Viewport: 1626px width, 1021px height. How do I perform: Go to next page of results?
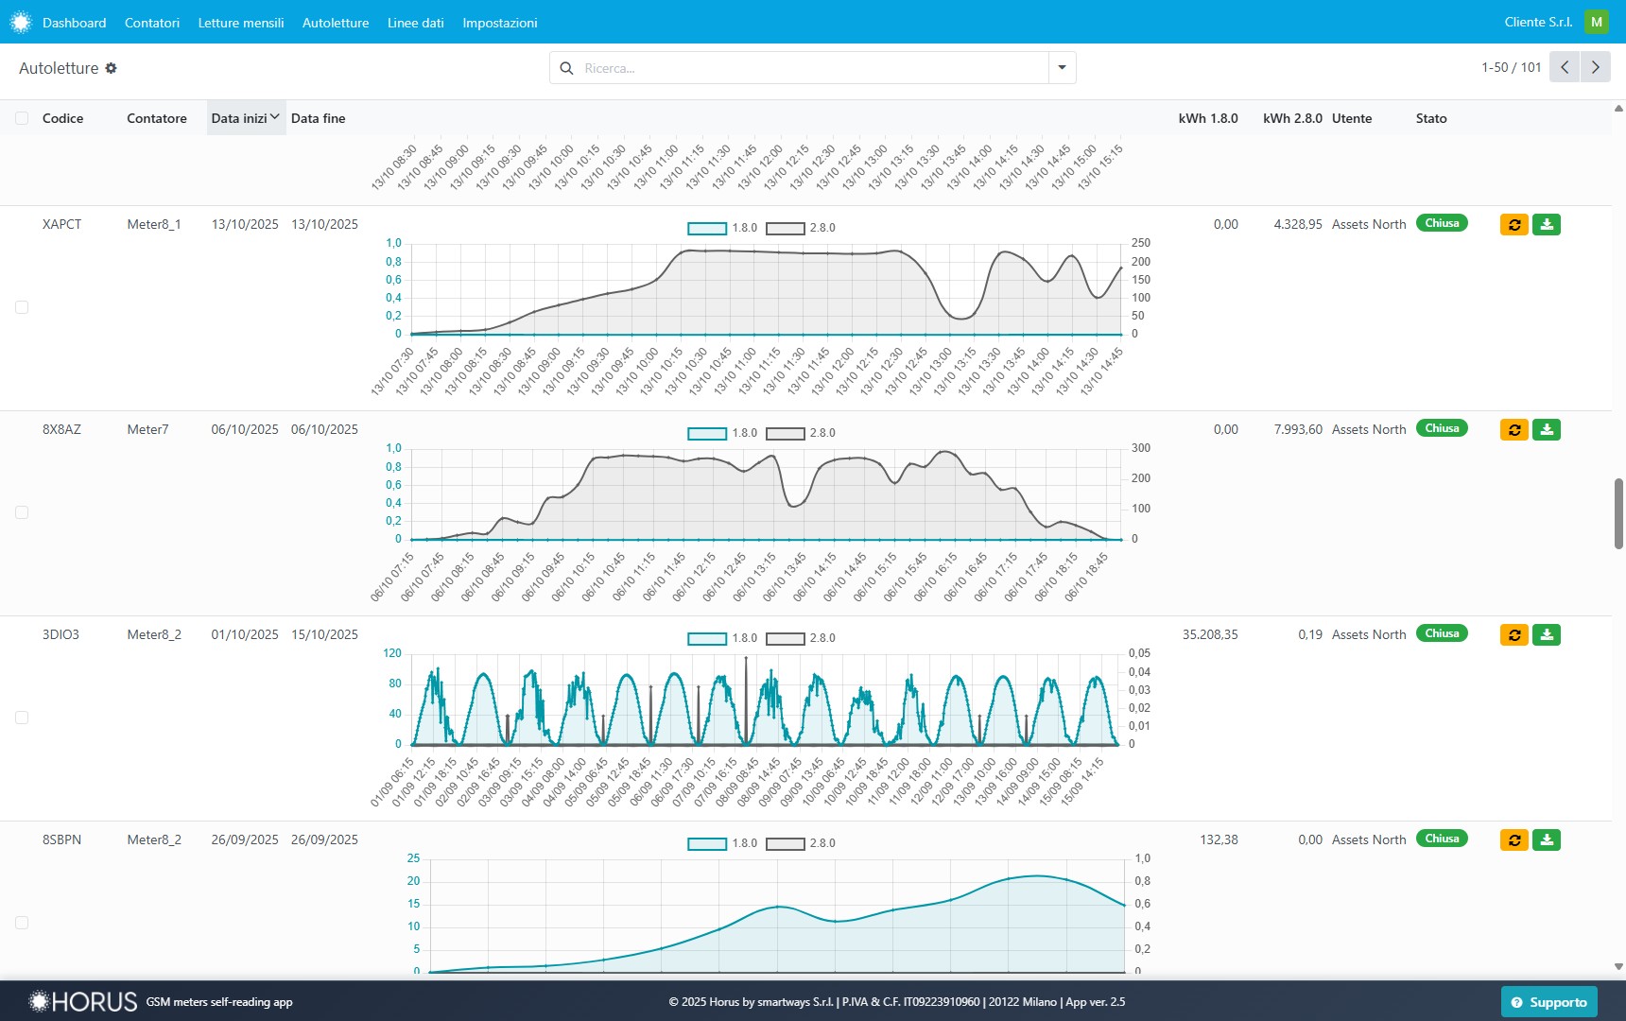coord(1595,67)
